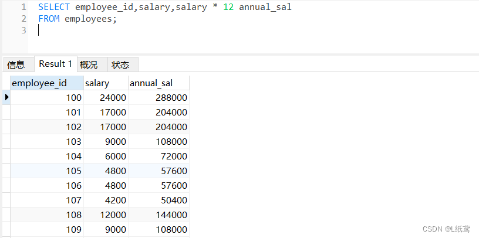Click the FROM keyword in line 2
This screenshot has width=479, height=238.
point(49,19)
